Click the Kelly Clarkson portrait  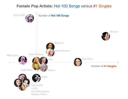[x=36, y=60]
